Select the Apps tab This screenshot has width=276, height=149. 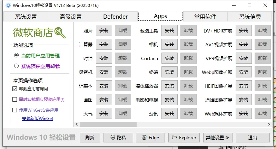(160, 16)
